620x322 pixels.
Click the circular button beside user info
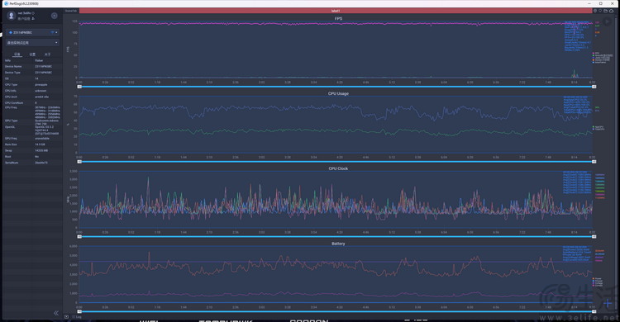[55, 16]
